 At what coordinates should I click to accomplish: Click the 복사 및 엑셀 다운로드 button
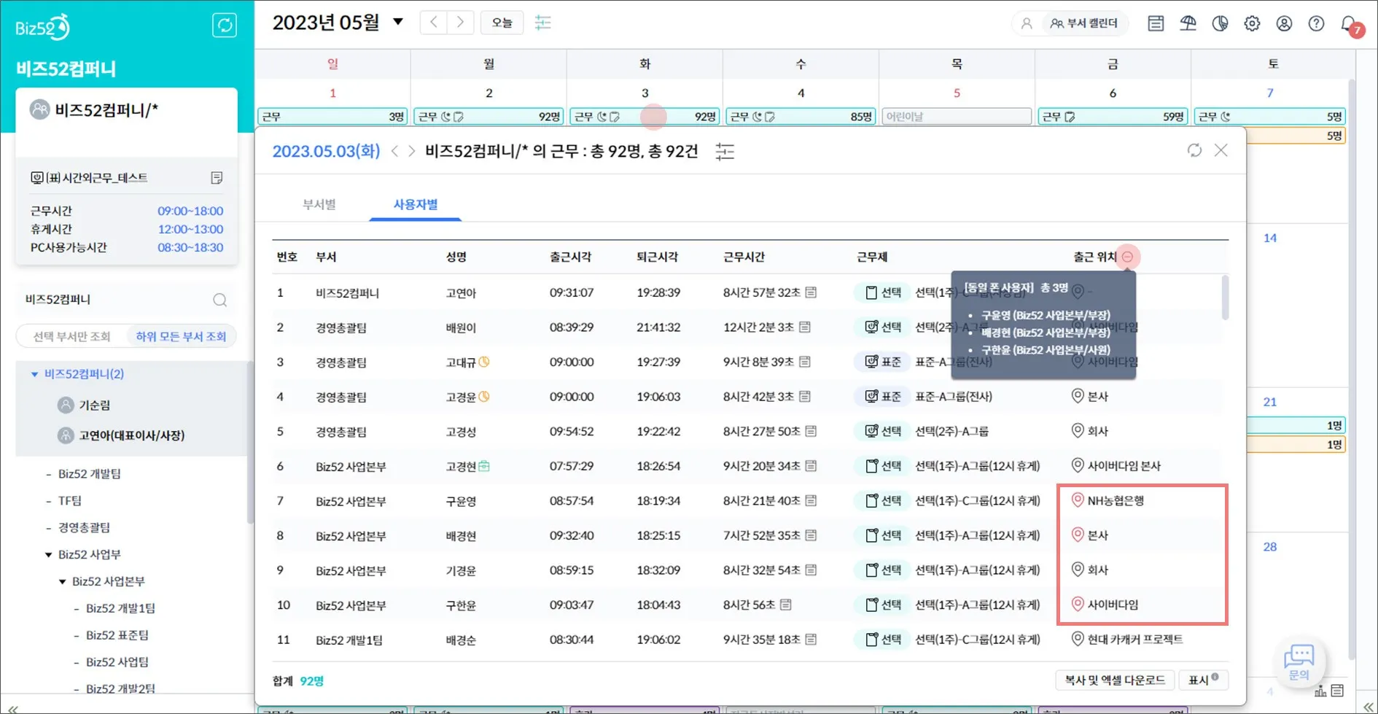[1114, 680]
